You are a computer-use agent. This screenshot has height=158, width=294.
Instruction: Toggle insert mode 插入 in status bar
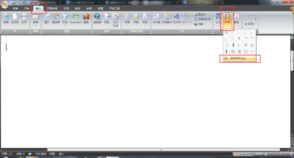tap(61, 154)
